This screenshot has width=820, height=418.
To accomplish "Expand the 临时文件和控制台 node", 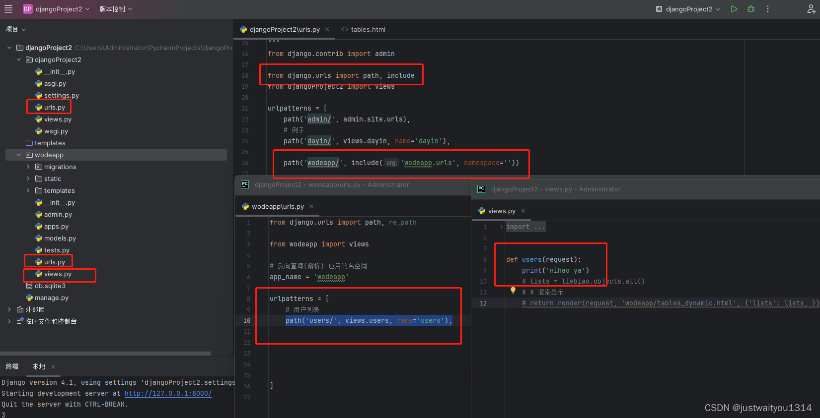I will click(x=9, y=321).
